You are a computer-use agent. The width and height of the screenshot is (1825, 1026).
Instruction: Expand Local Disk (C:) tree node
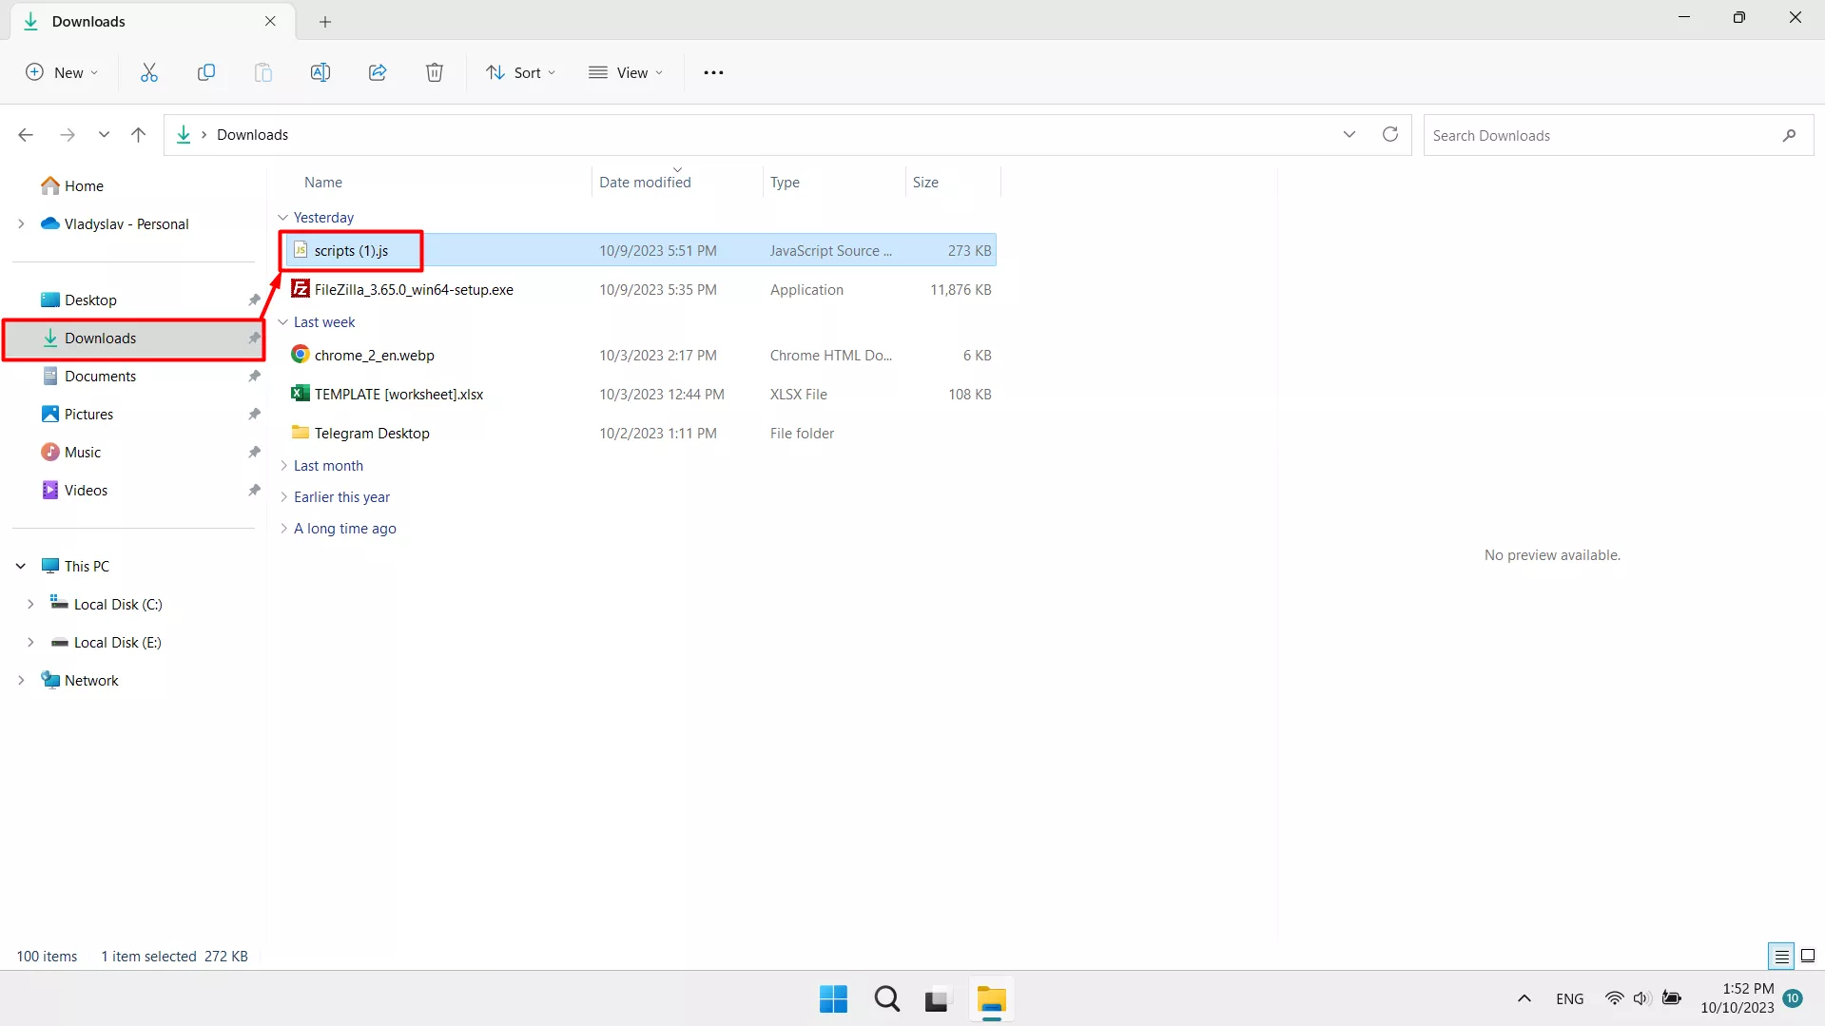[30, 605]
